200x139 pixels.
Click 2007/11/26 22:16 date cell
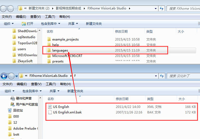(x=129, y=112)
